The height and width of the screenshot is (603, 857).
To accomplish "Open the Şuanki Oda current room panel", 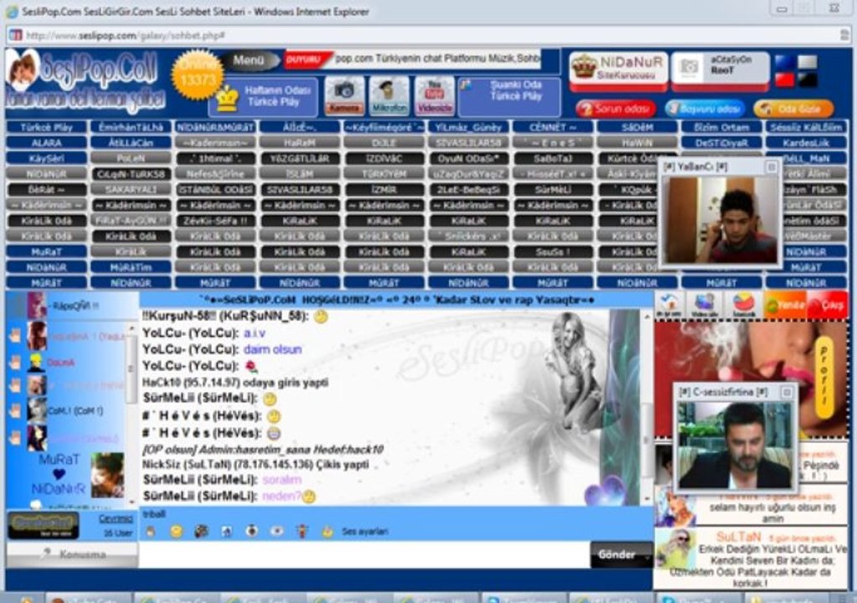I will (509, 96).
